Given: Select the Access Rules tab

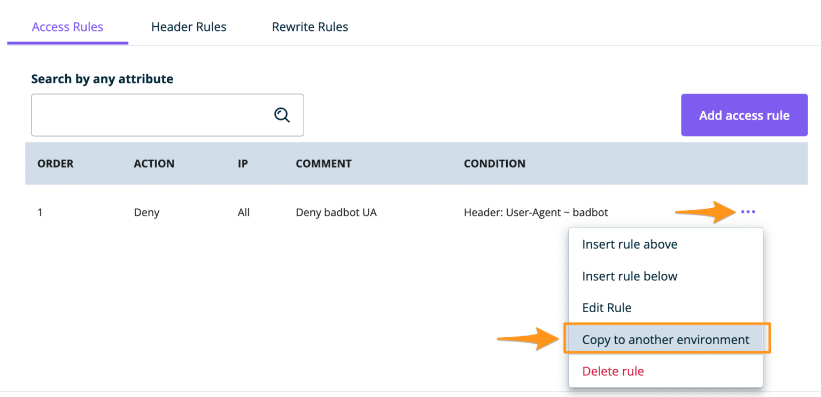Looking at the screenshot, I should (x=67, y=27).
